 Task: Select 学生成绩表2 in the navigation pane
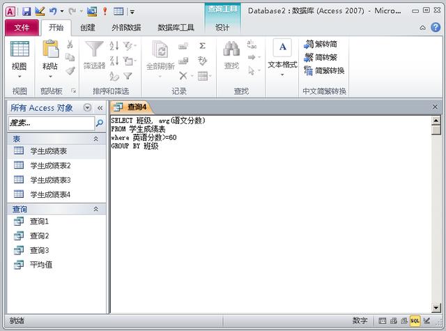point(50,165)
